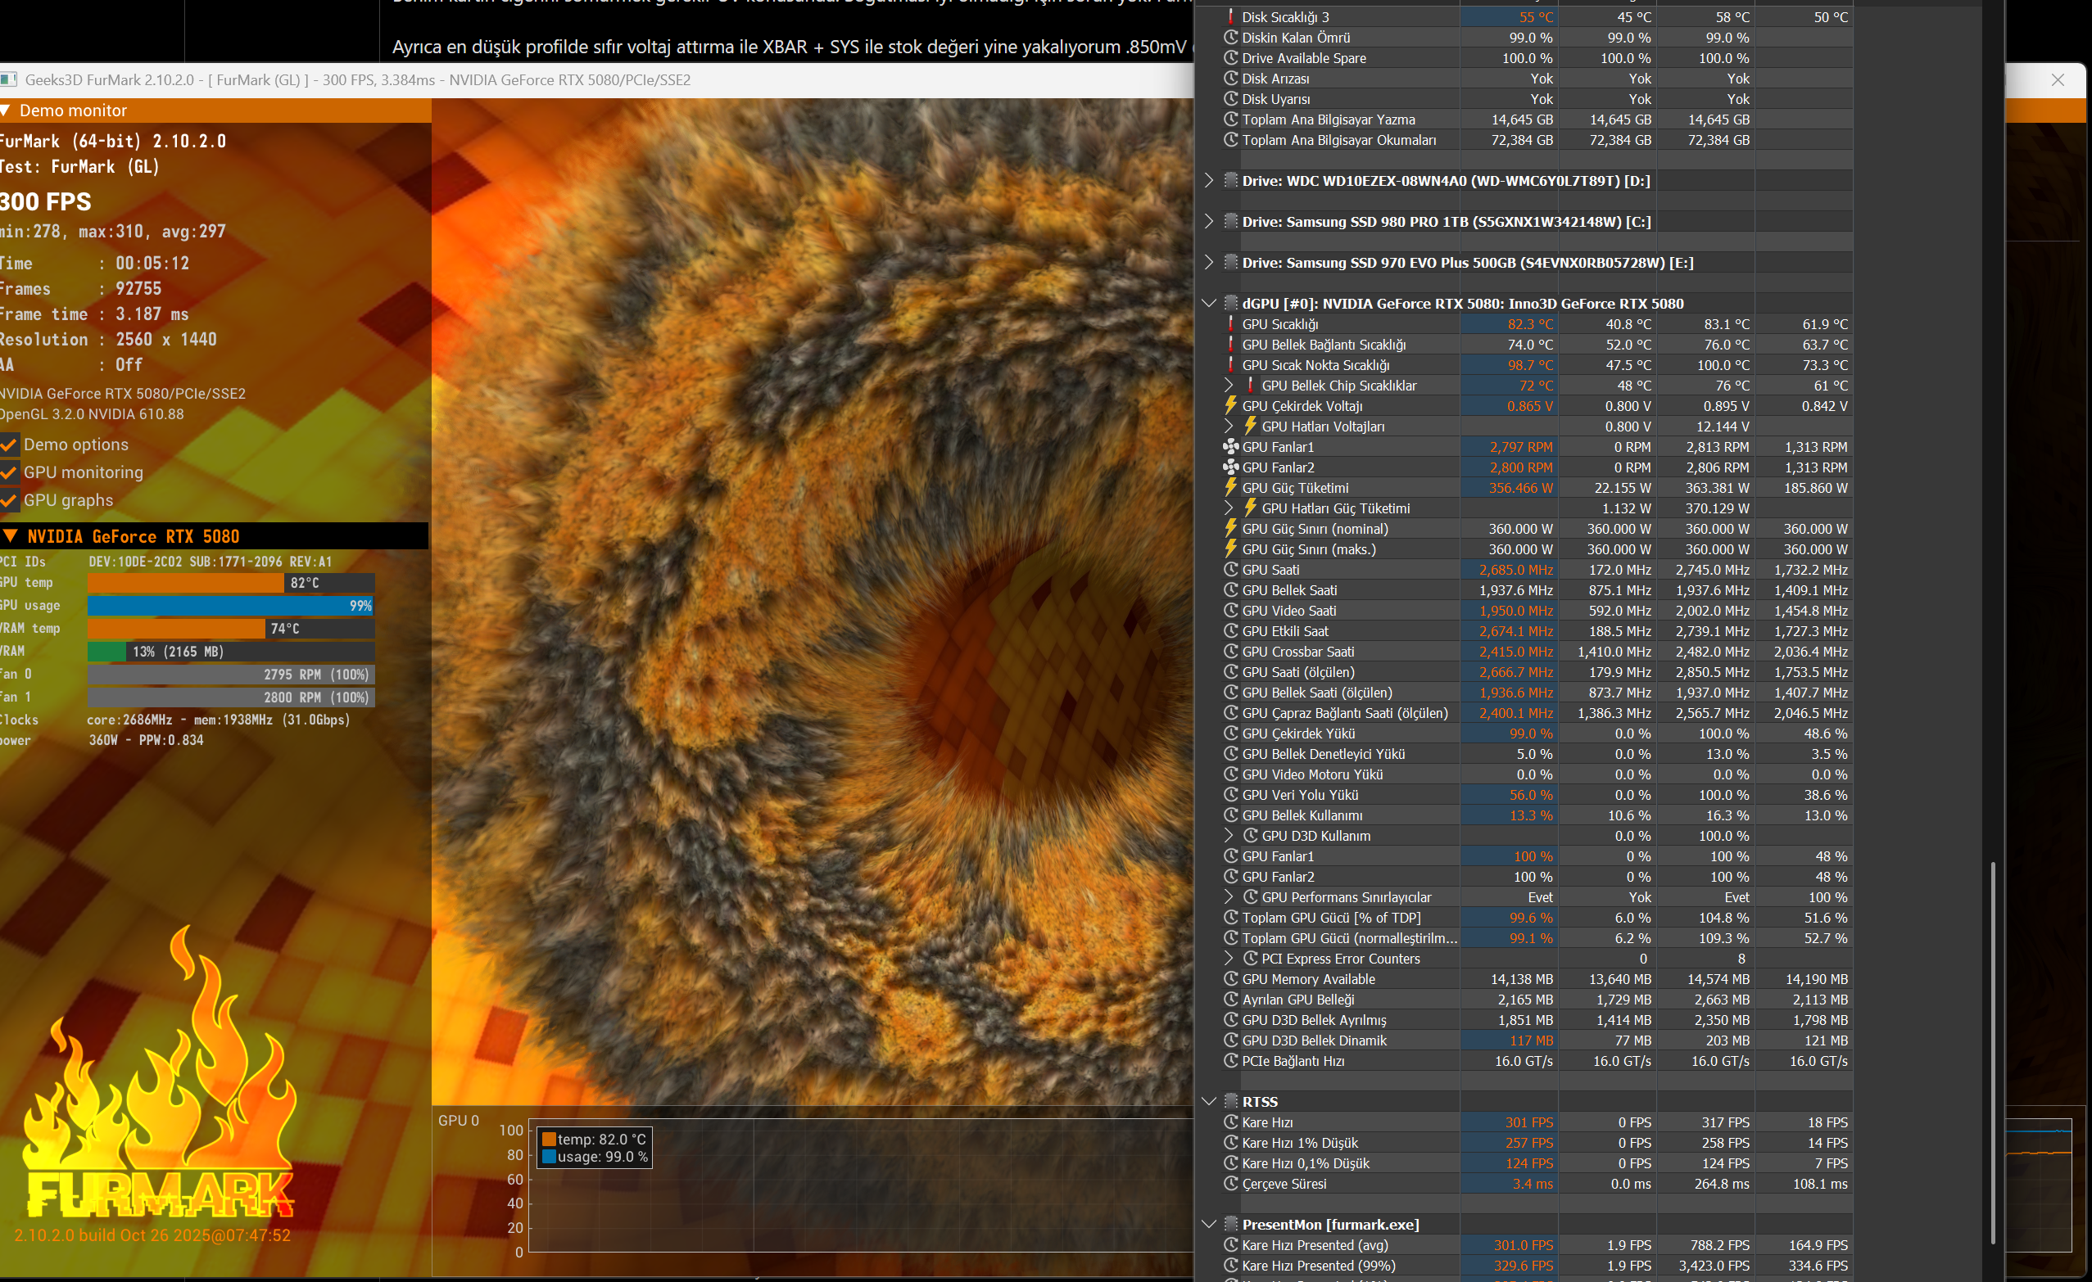This screenshot has width=2092, height=1282.
Task: Click the GPU Sıcak Nokta Sıcaklığı thermometer icon
Action: pyautogui.click(x=1230, y=364)
